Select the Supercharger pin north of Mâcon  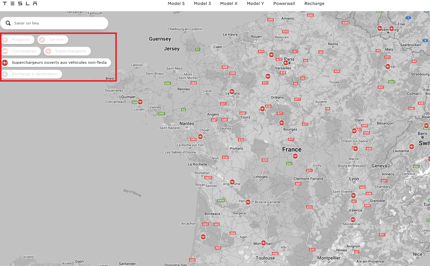point(355,148)
